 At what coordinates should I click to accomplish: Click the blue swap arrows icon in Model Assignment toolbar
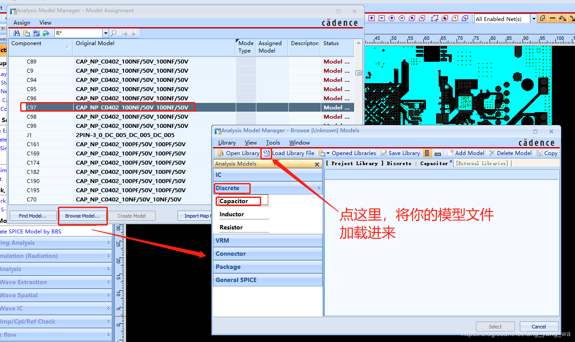tap(36, 33)
